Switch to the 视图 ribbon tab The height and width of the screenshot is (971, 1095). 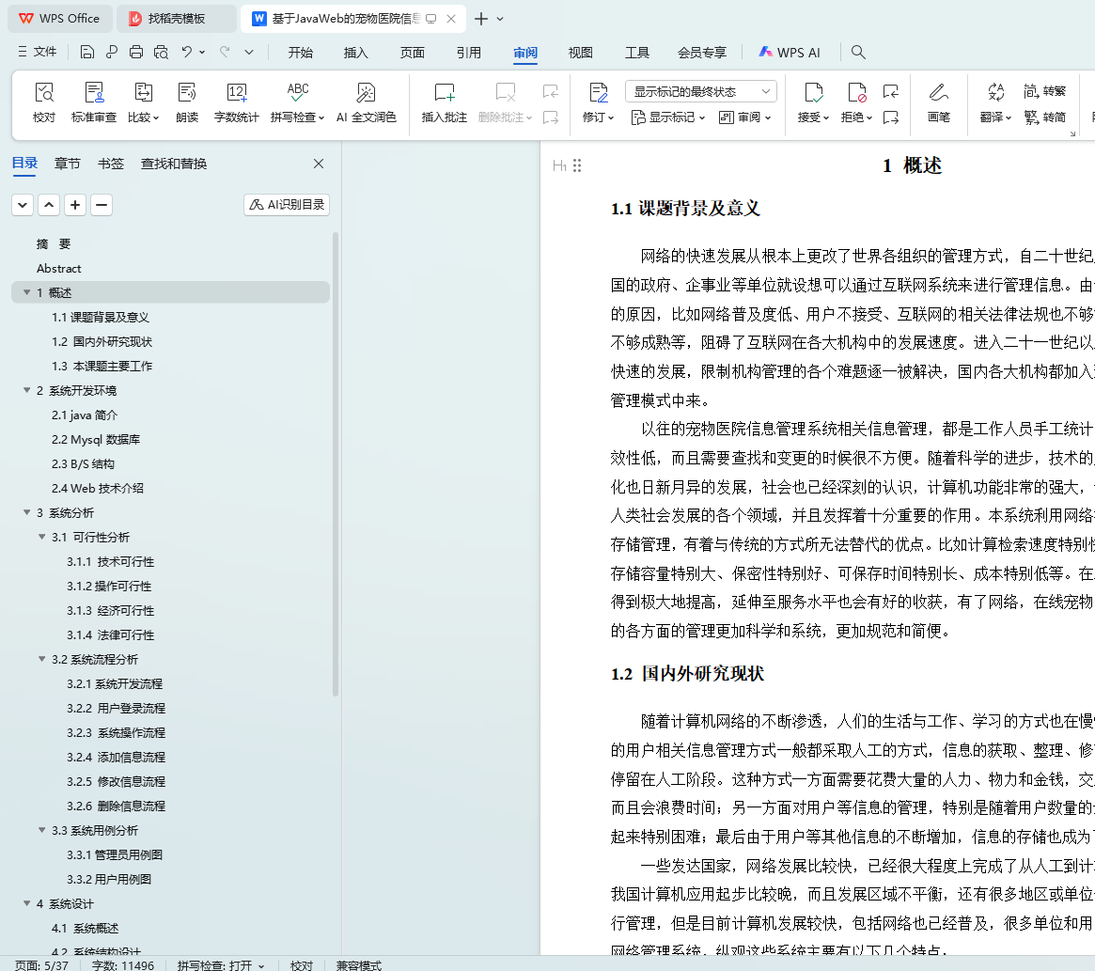[580, 53]
